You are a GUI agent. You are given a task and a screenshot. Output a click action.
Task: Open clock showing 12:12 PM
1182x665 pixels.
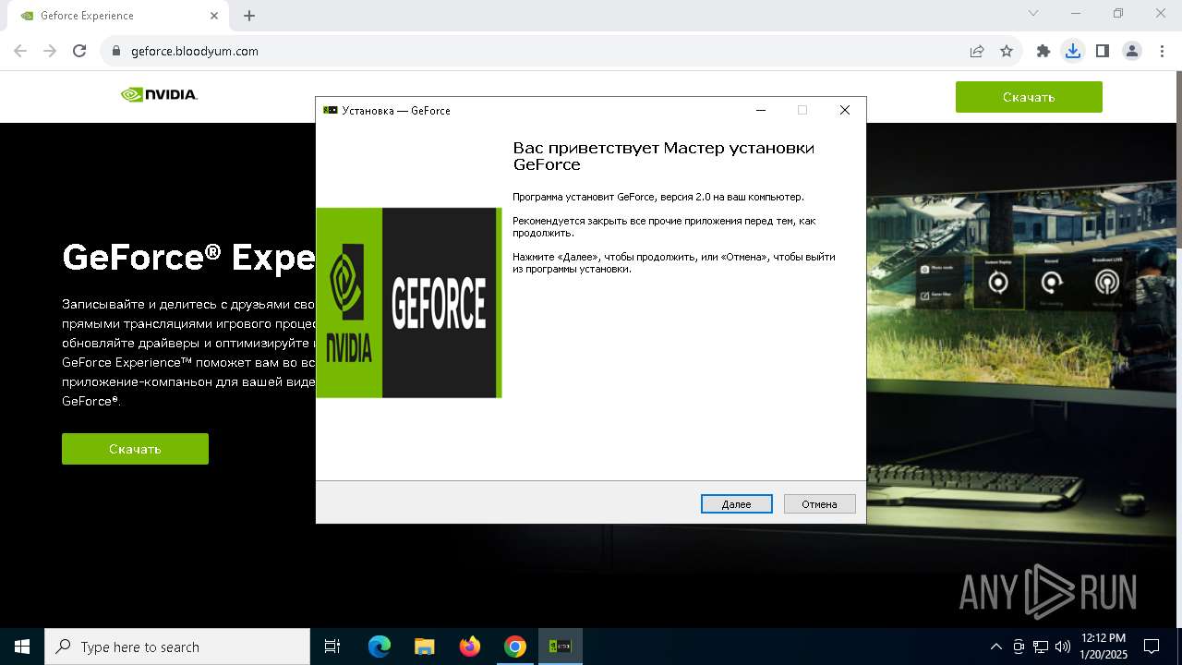tap(1104, 647)
